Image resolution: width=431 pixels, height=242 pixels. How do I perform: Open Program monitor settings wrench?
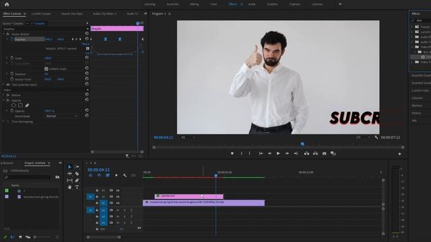[376, 137]
